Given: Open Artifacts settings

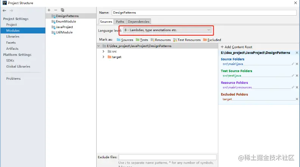Looking at the screenshot, I should click(12, 49).
